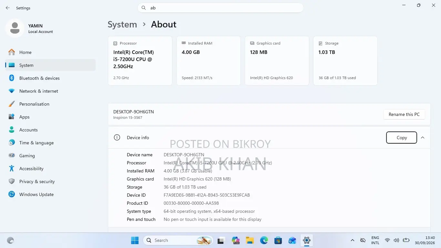Click the Accounts person icon
The width and height of the screenshot is (441, 248).
coord(12,130)
